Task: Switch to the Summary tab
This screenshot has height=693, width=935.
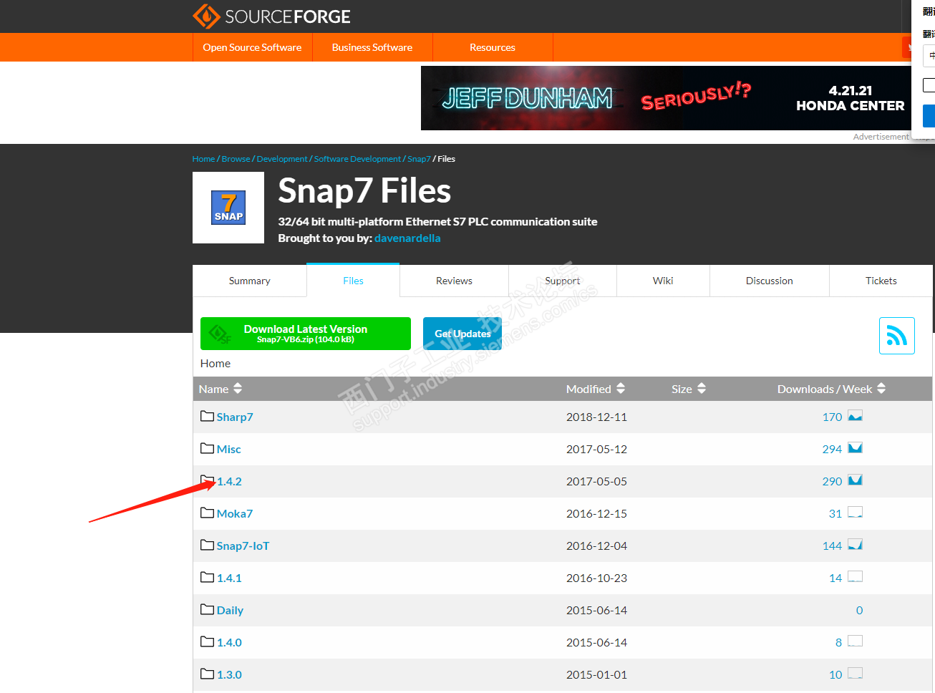Action: 250,281
